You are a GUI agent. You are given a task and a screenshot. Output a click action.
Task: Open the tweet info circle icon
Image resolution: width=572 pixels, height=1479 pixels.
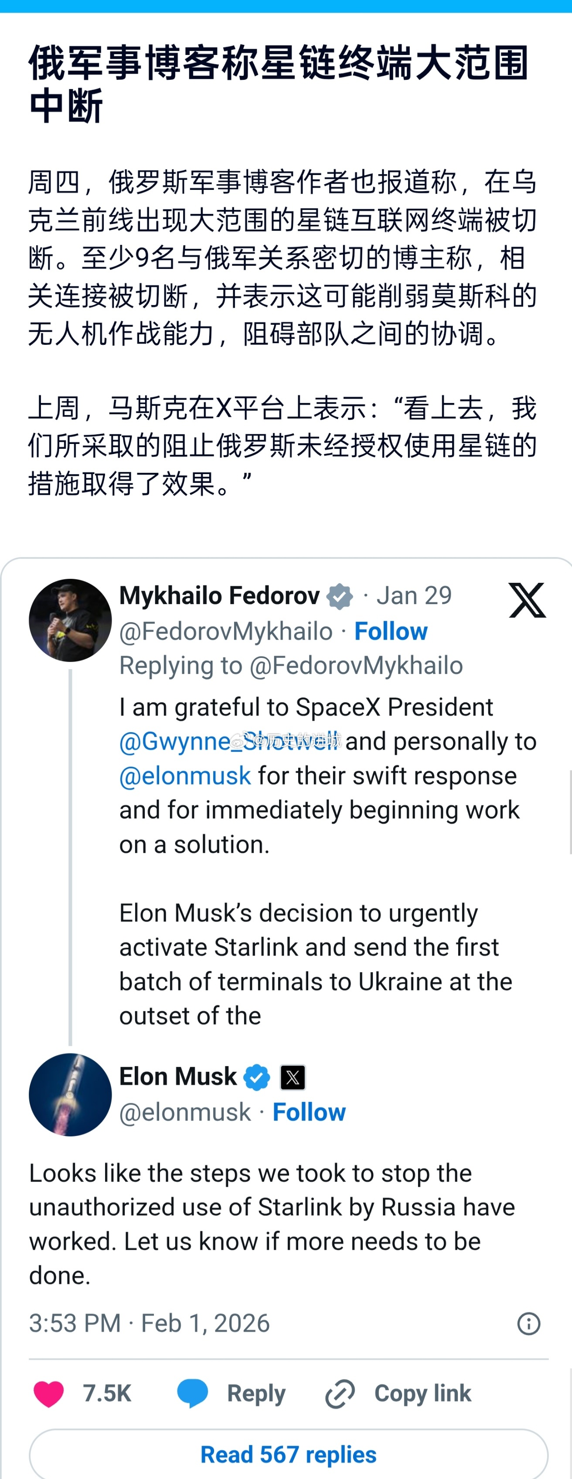coord(528,1324)
